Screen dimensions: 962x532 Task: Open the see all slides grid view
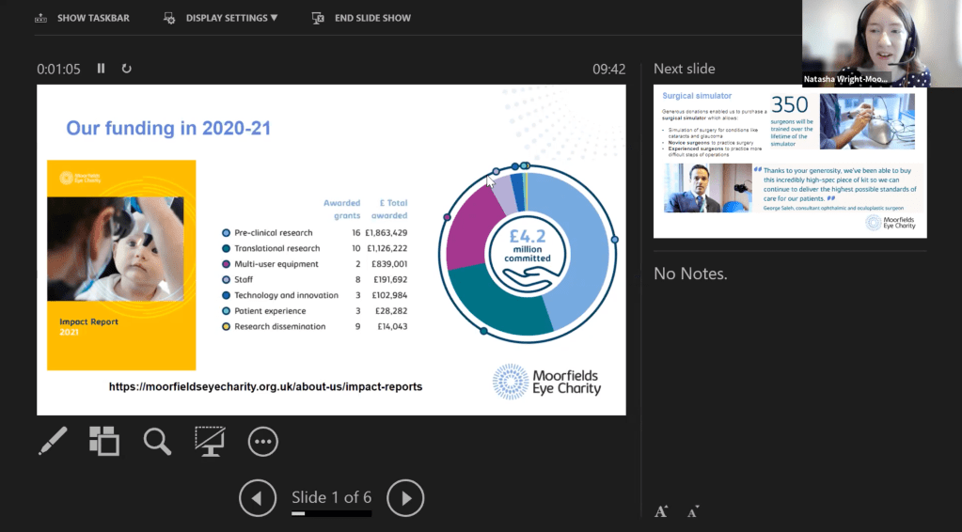tap(104, 441)
